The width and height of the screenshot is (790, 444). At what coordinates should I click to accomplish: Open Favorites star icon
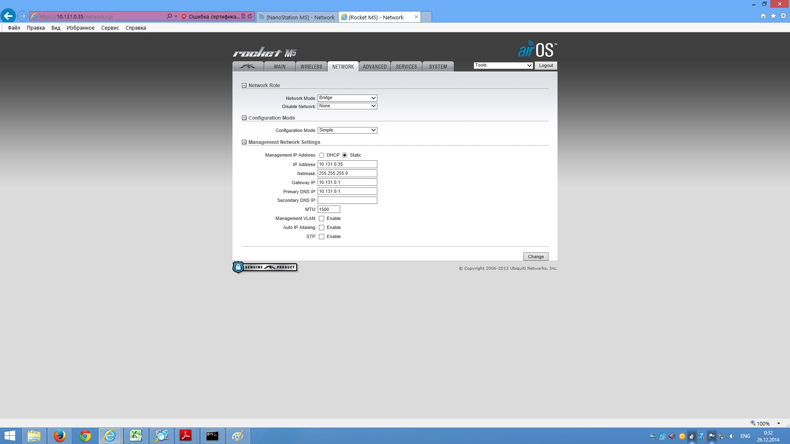pyautogui.click(x=774, y=16)
